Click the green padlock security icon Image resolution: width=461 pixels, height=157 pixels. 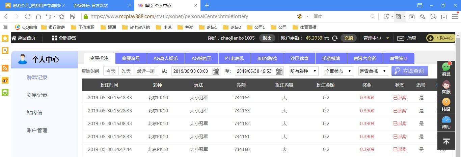point(85,16)
